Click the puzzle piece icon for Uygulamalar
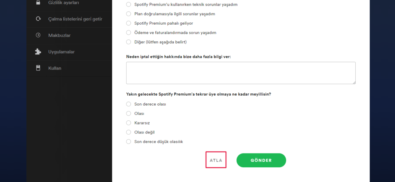395x182 pixels. point(38,52)
